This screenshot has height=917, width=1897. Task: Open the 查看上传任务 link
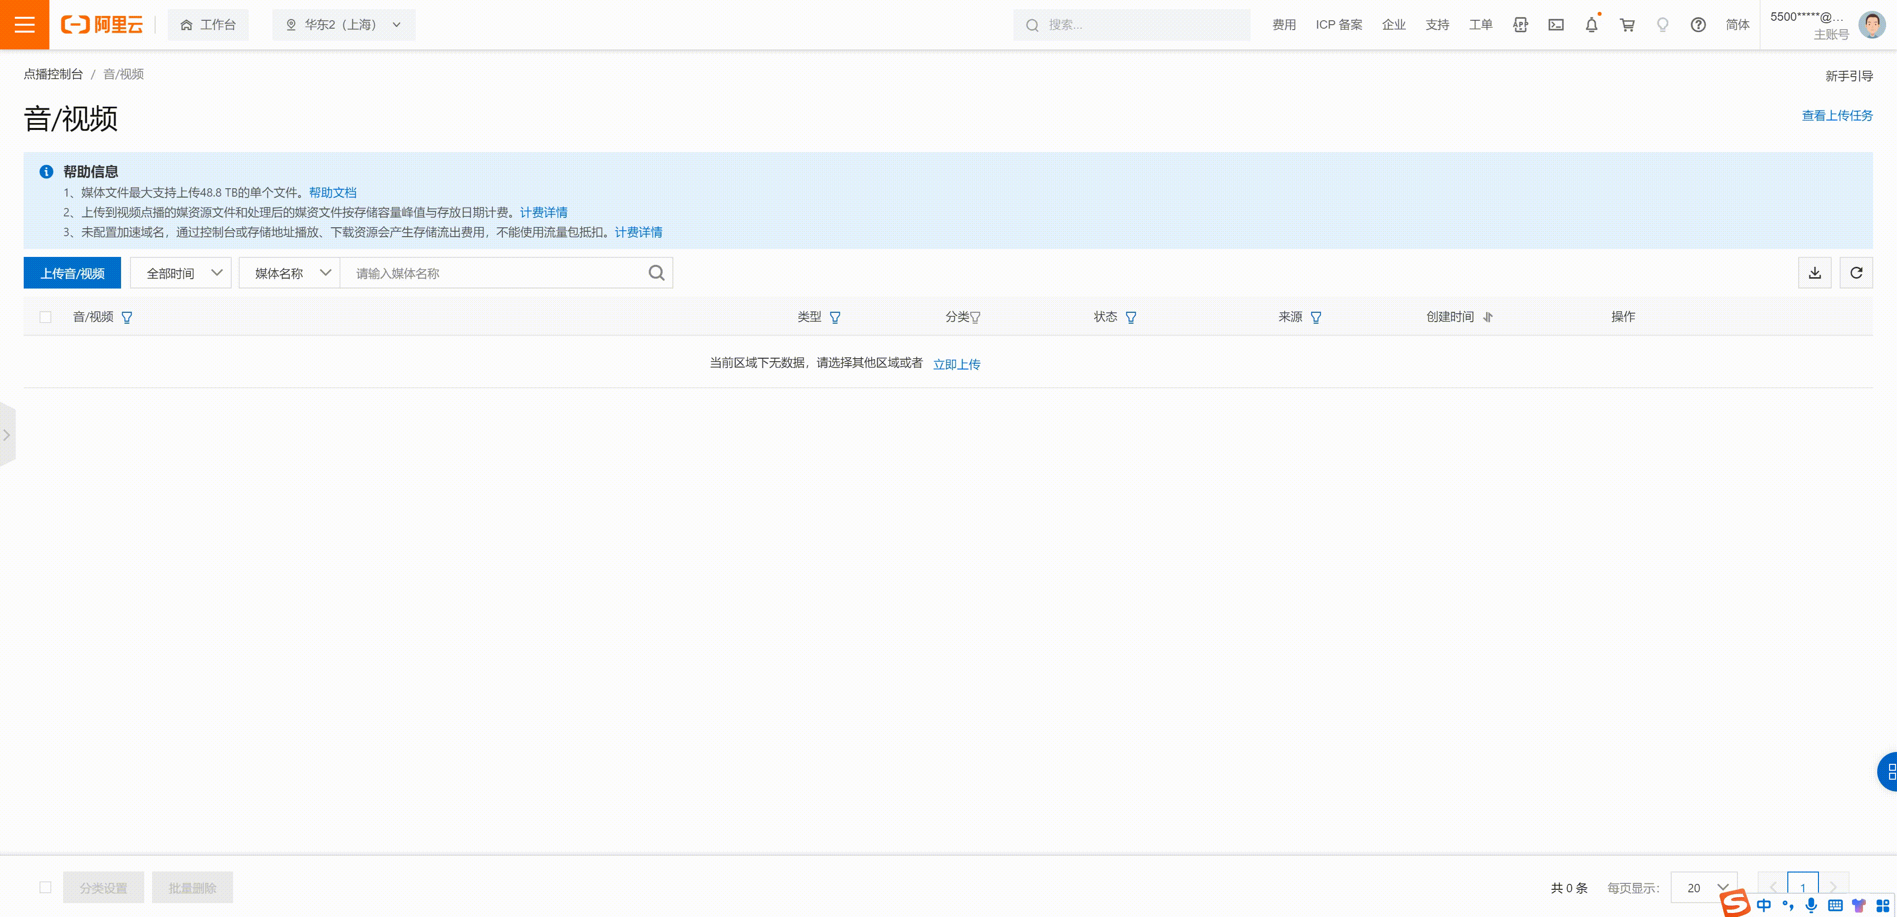[x=1837, y=116]
